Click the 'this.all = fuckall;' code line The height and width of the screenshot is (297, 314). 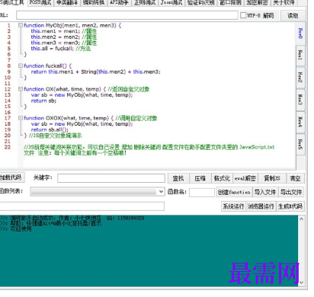pyautogui.click(x=52, y=48)
